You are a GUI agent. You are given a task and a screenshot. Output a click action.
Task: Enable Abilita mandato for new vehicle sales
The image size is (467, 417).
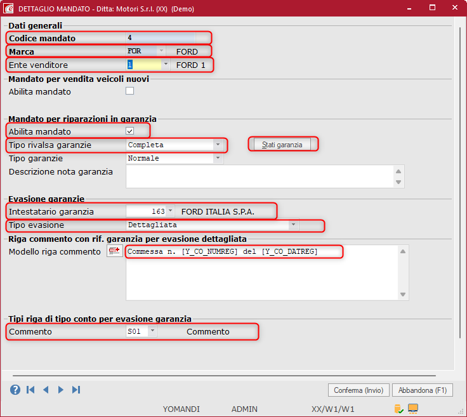coord(130,91)
